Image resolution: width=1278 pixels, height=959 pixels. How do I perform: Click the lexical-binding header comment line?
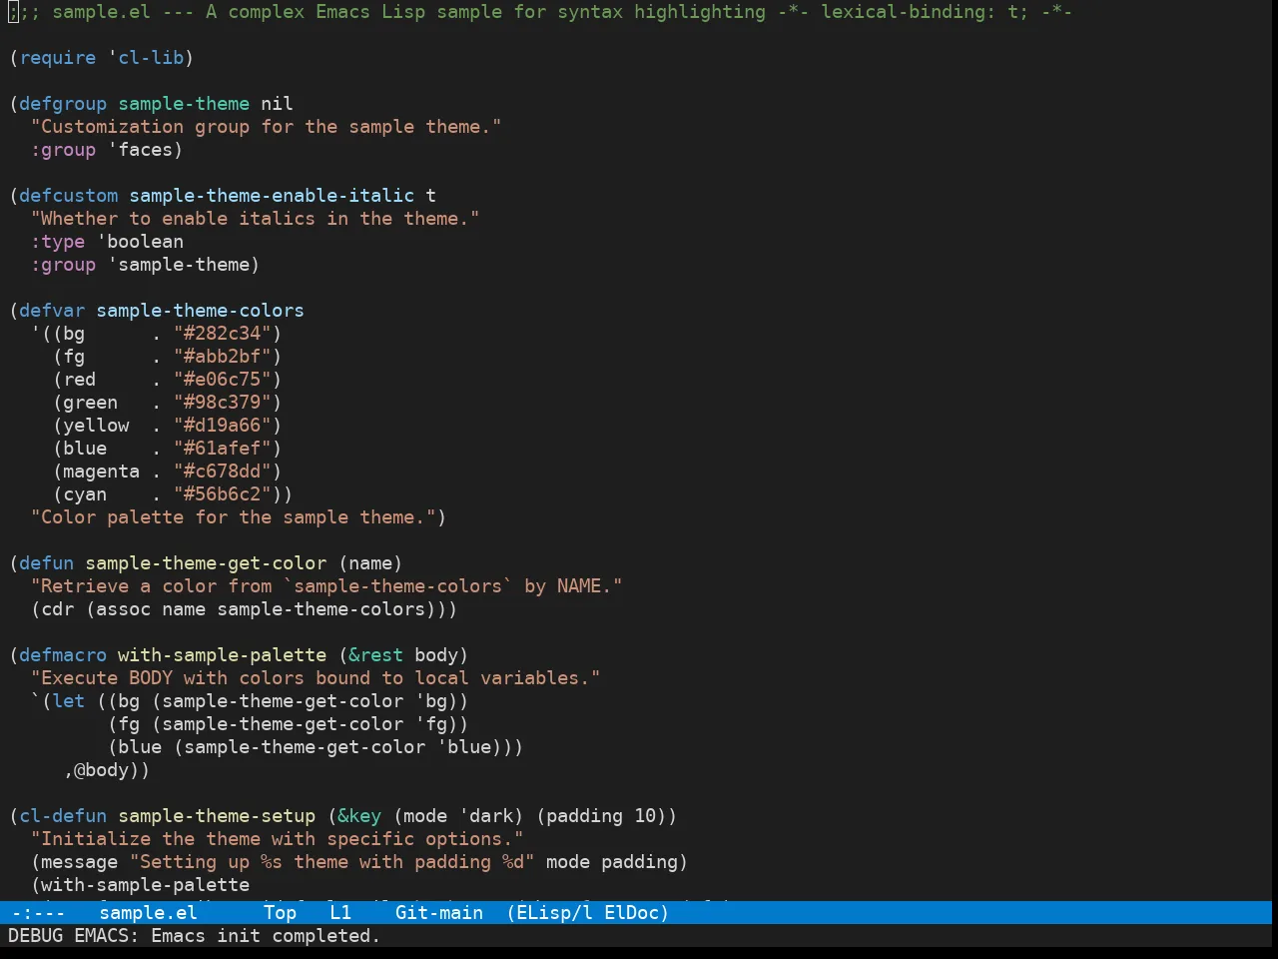(x=540, y=12)
